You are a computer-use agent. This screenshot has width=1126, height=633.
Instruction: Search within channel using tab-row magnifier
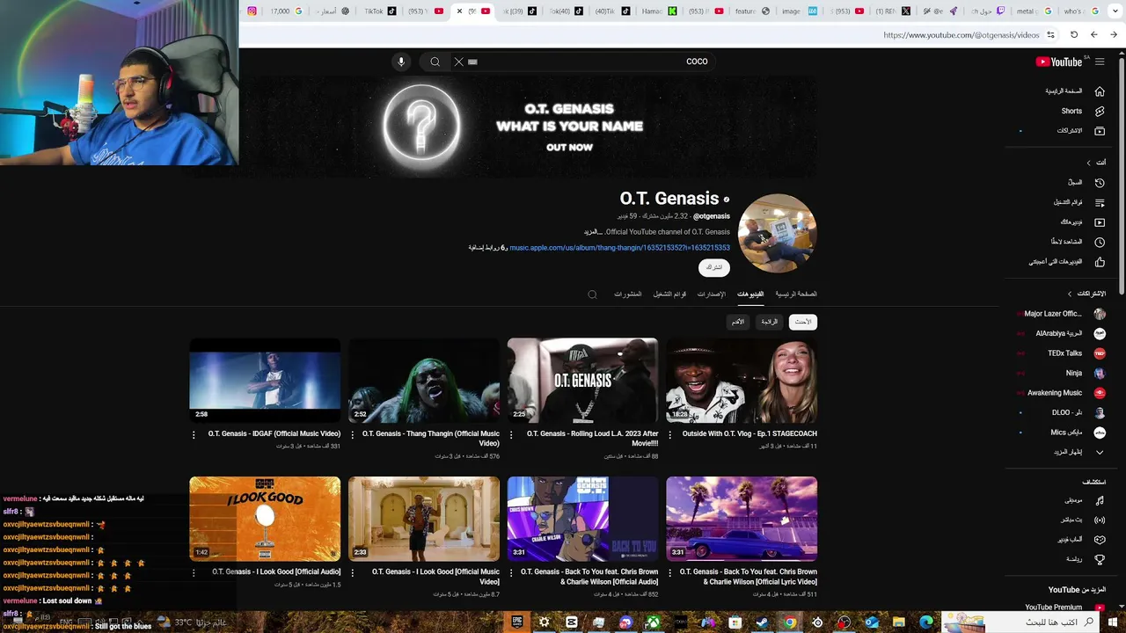coord(592,295)
